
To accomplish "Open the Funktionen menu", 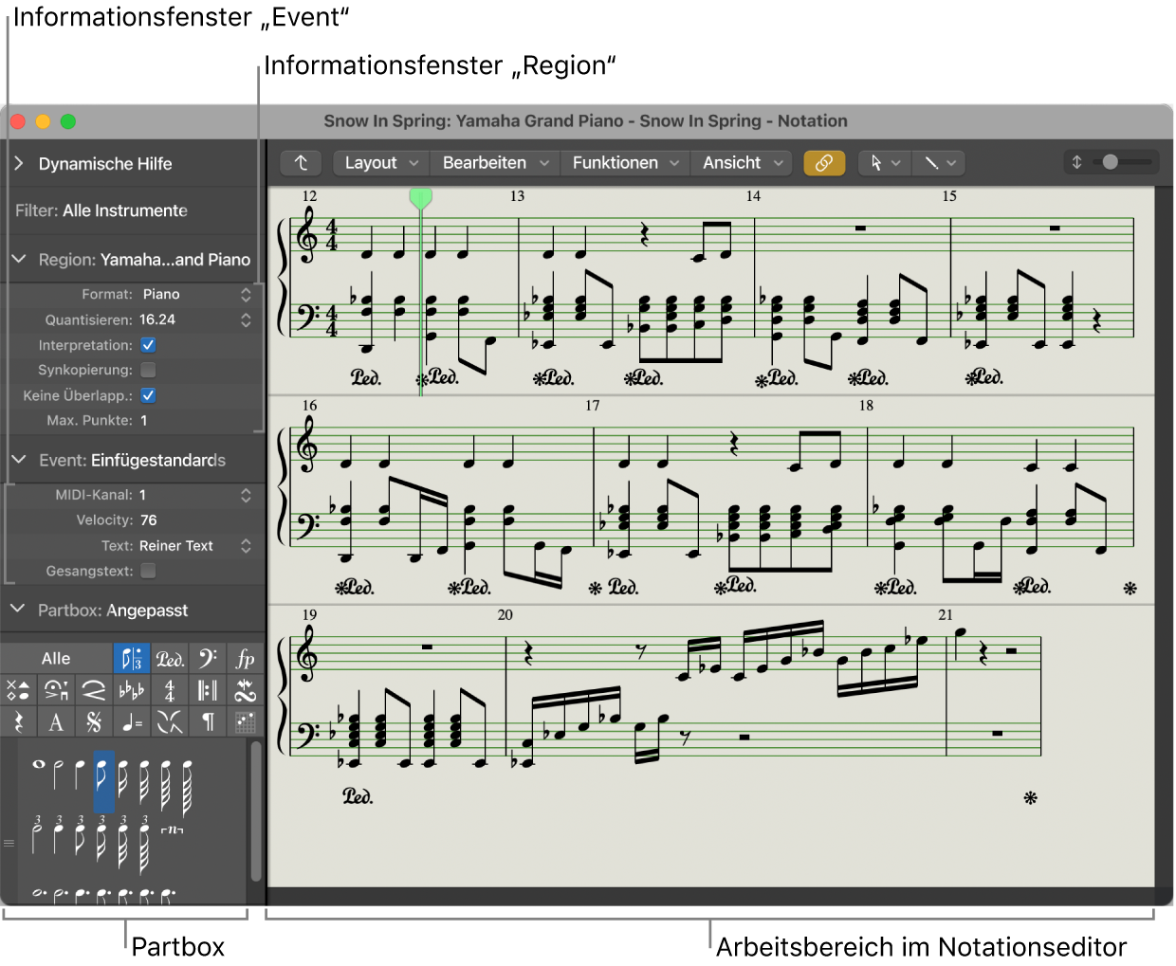I will [x=623, y=162].
